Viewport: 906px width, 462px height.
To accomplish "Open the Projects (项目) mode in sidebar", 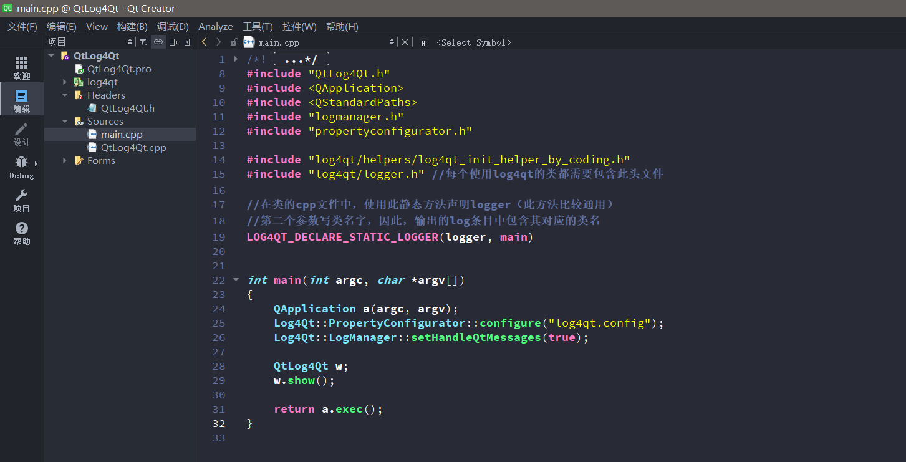I will pos(22,200).
